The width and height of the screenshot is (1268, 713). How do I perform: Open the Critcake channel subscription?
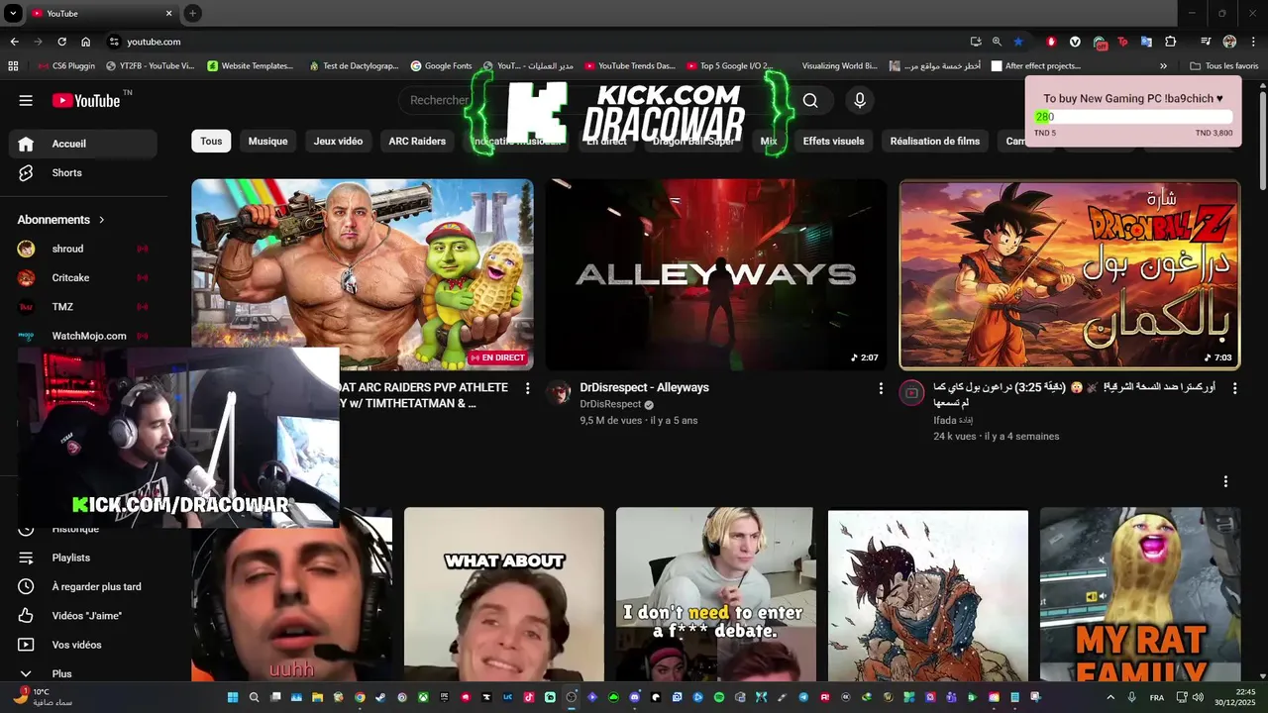pyautogui.click(x=83, y=278)
